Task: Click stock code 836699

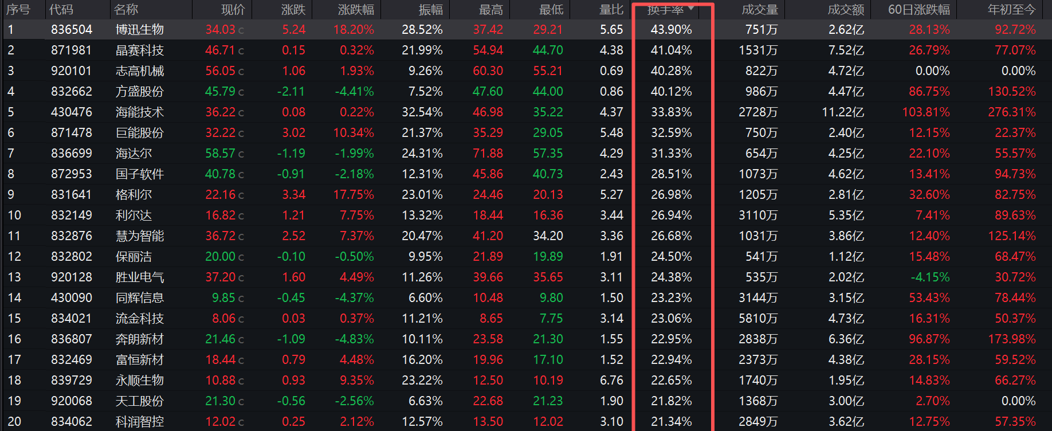Action: click(72, 154)
